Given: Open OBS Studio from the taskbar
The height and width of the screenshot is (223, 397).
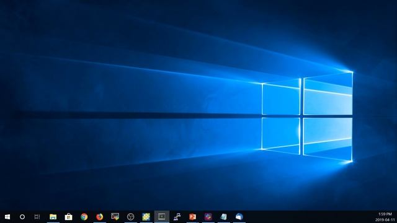Looking at the screenshot, I should [x=130, y=217].
